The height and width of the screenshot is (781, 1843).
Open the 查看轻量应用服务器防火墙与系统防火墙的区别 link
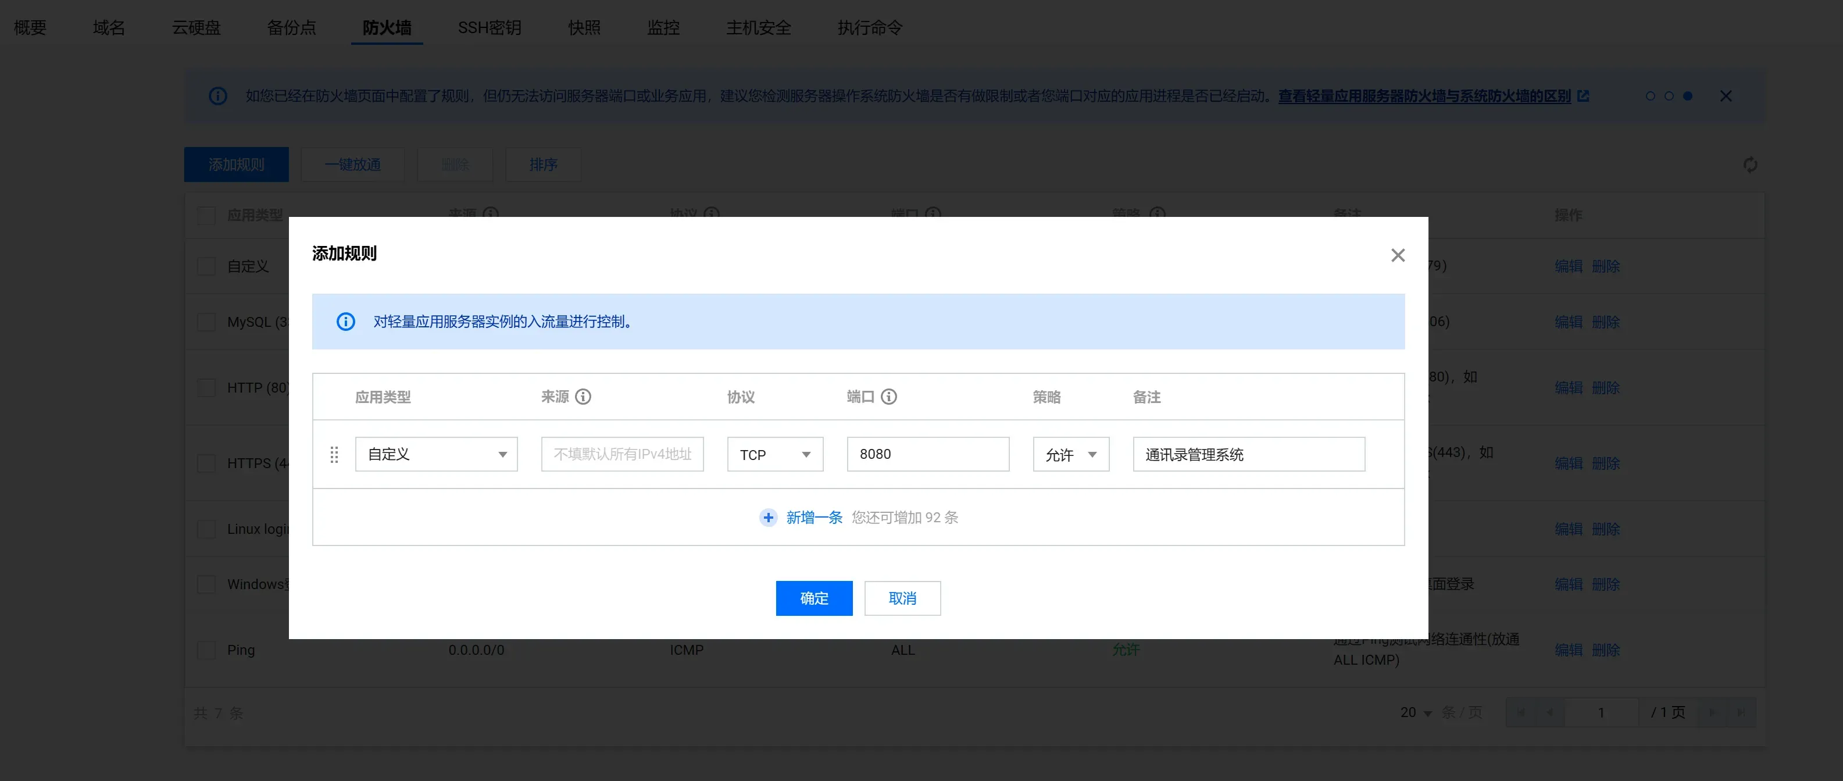pos(1424,96)
